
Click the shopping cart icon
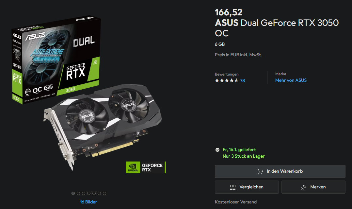tap(260, 171)
